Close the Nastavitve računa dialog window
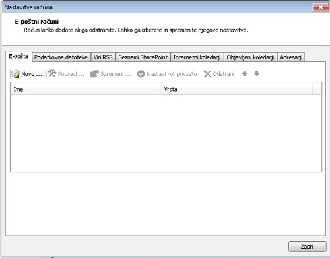This screenshot has width=330, height=258. click(x=321, y=7)
